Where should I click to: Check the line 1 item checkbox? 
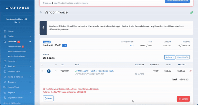(42, 71)
